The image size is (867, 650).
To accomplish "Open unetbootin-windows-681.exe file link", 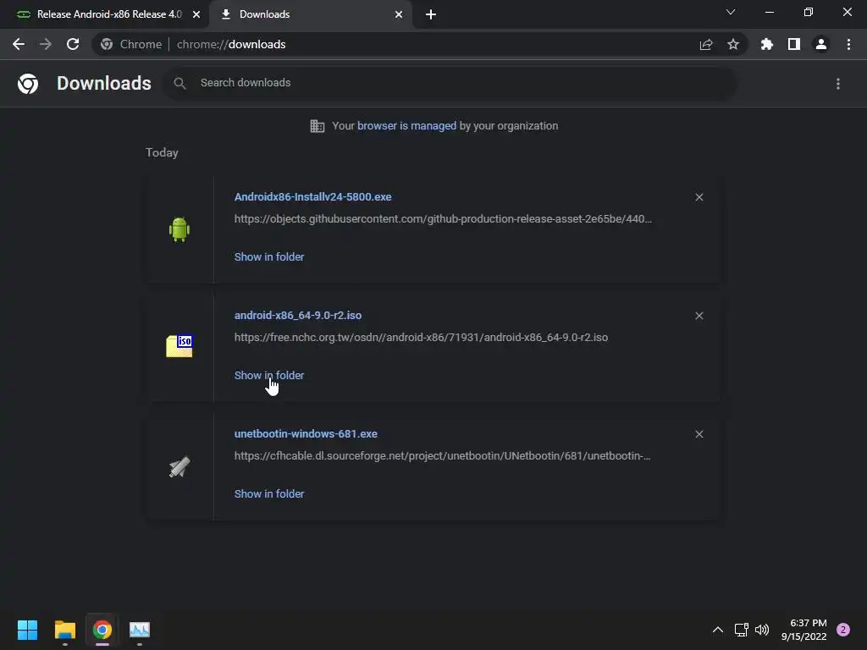I will coord(306,434).
